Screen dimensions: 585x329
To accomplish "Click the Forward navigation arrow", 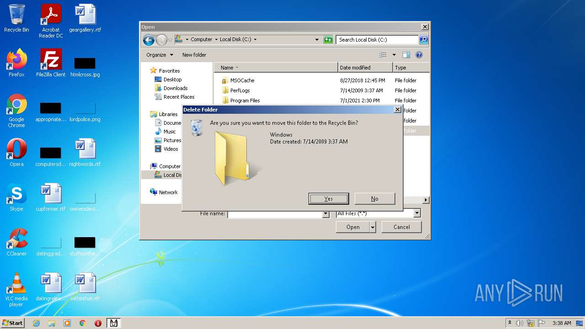I will click(161, 40).
